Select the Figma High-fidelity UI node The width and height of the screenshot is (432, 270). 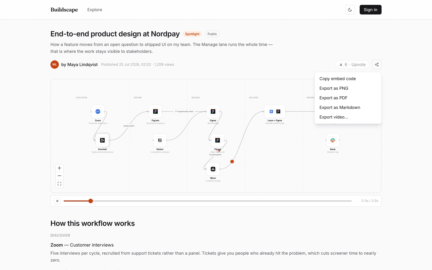click(218, 140)
